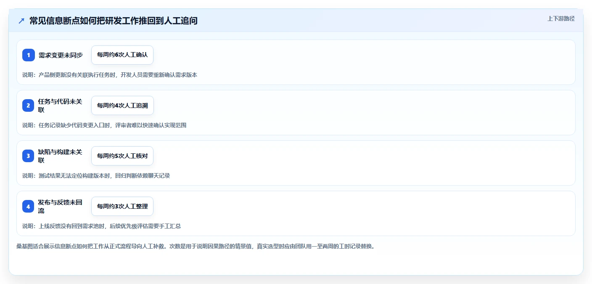Select the 任务与代码未关联 label
This screenshot has height=284, width=592.
click(61, 105)
